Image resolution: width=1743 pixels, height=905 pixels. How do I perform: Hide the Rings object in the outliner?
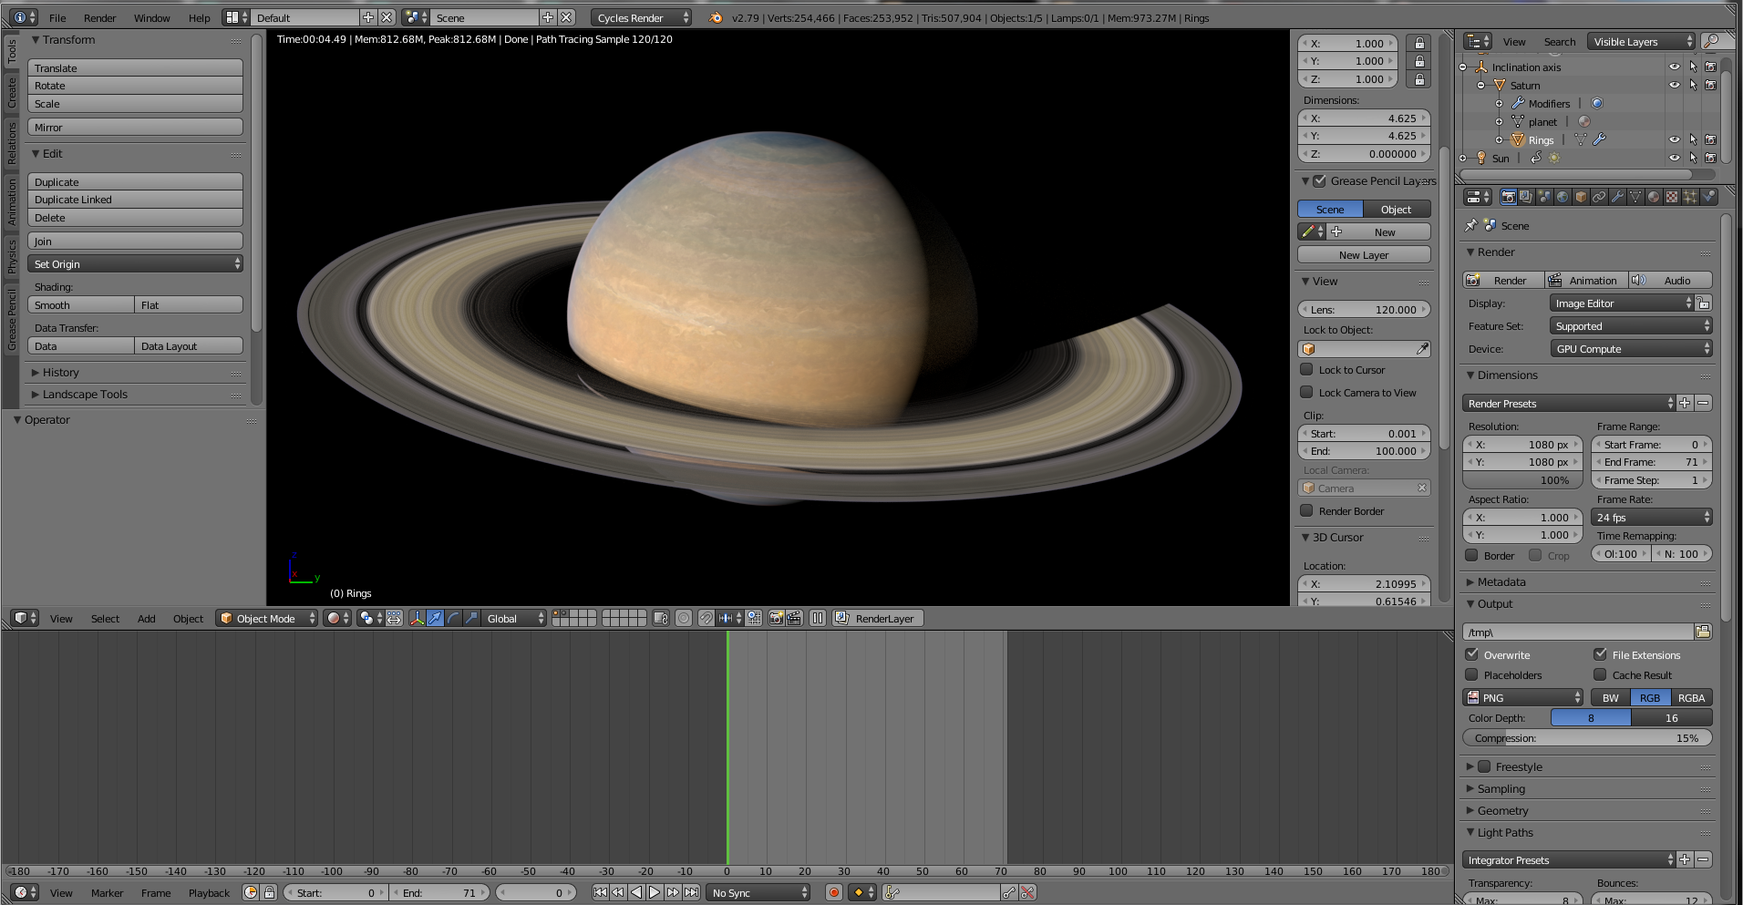pyautogui.click(x=1674, y=139)
